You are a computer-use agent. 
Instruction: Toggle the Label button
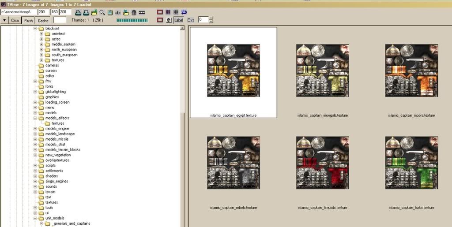178,20
